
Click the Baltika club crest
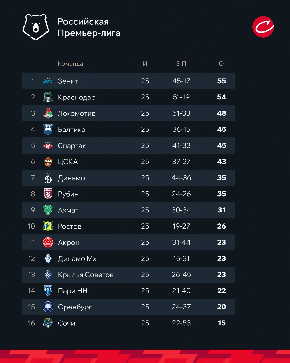point(48,129)
